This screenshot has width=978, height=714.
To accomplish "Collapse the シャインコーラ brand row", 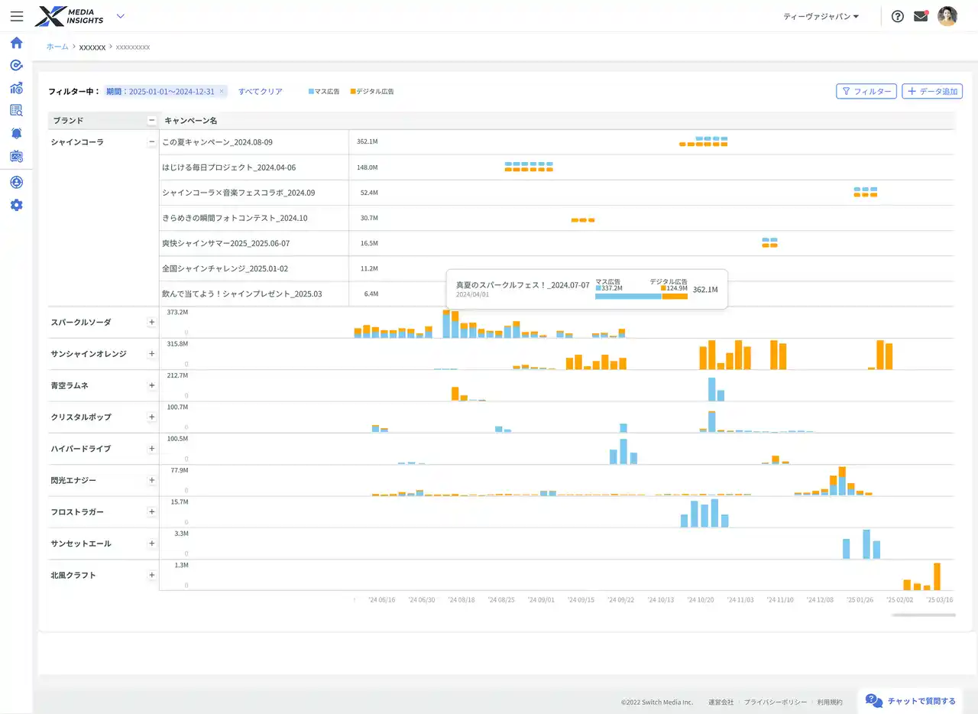I will 151,142.
